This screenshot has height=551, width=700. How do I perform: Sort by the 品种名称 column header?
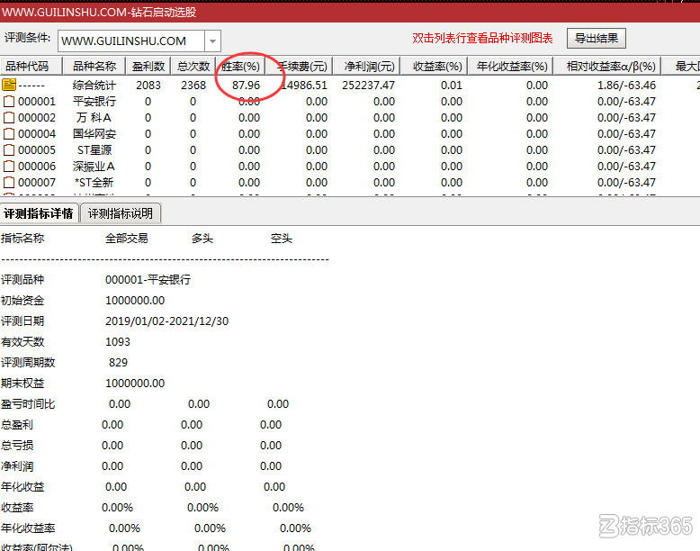coord(94,67)
